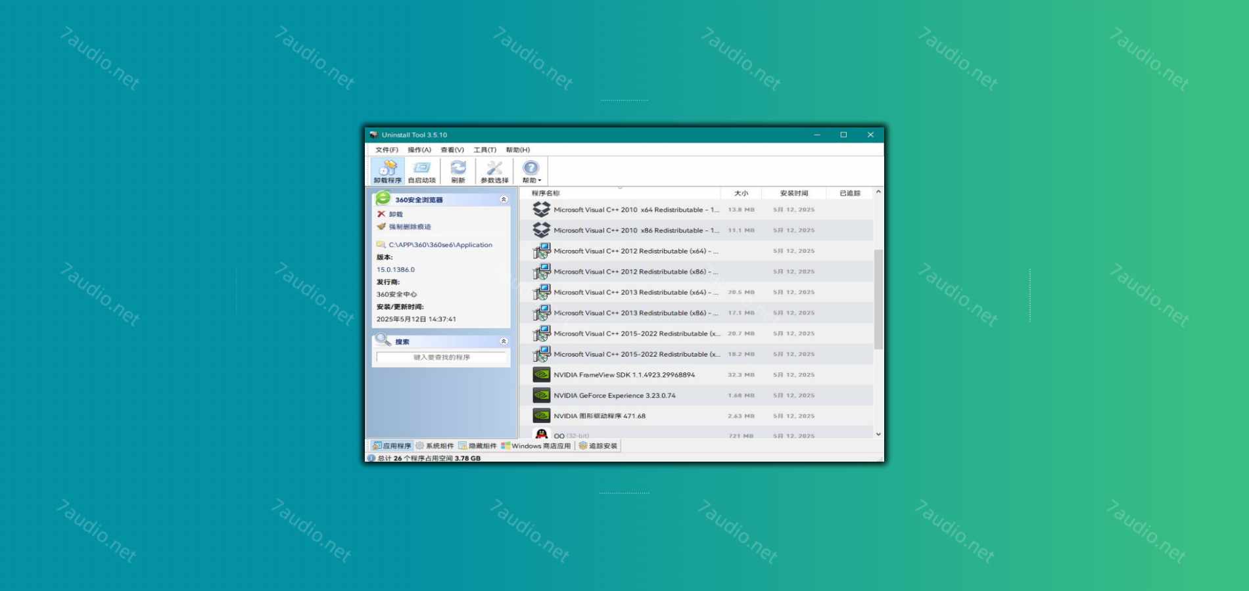Open install folder C:\APP\360\360se6\Application link

pos(440,245)
